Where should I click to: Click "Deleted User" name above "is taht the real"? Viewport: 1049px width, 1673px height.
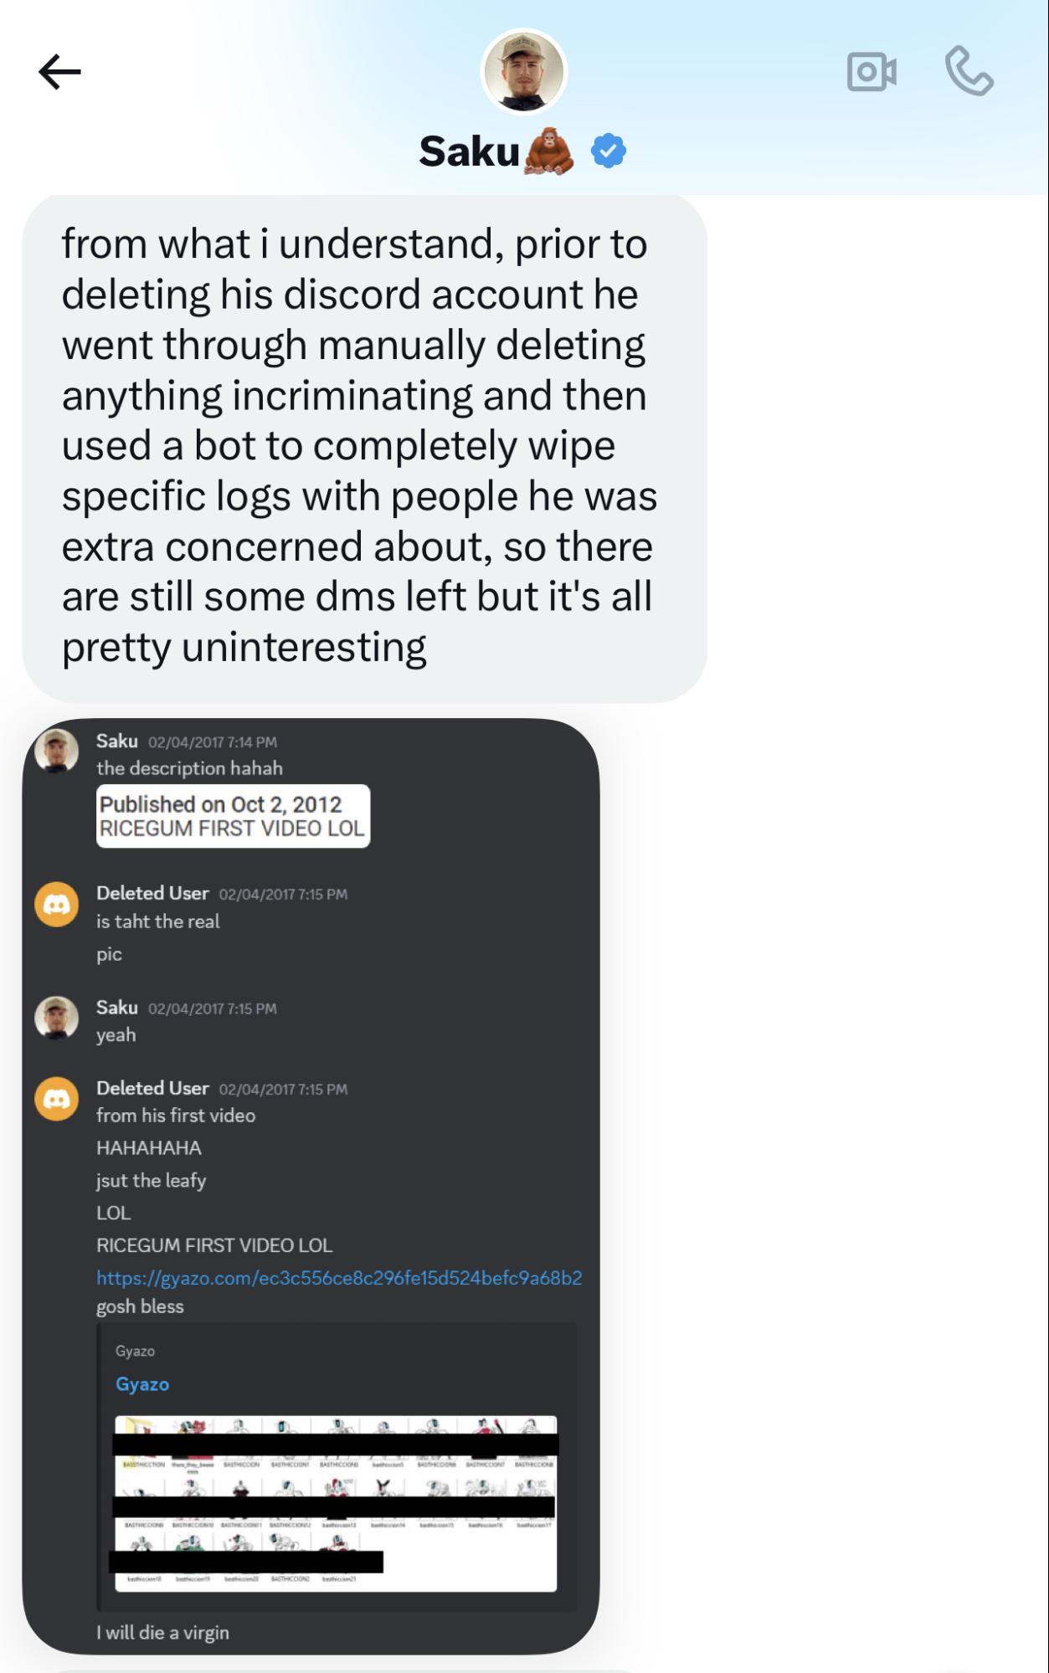[152, 893]
